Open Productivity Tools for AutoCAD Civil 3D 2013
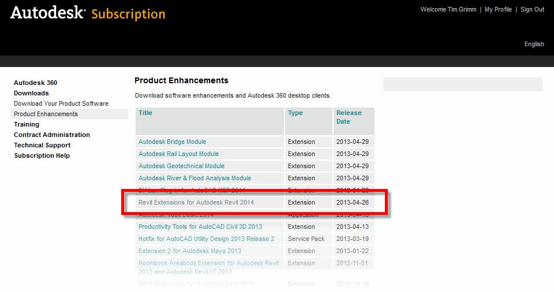 tap(200, 227)
